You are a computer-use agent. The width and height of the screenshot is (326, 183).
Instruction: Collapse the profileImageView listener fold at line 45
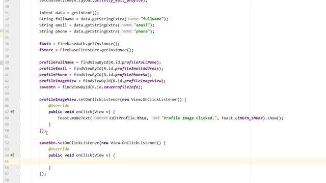click(19, 100)
